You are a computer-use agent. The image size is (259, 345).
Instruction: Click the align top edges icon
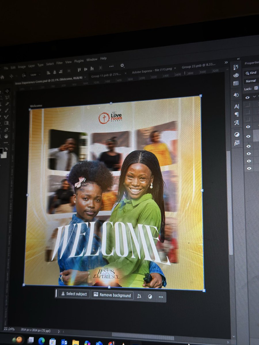point(79,70)
